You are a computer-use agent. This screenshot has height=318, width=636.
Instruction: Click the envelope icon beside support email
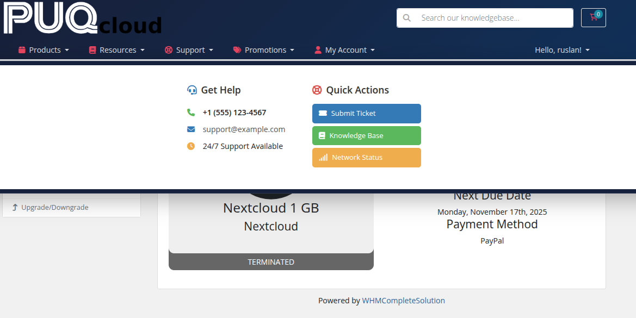[191, 129]
